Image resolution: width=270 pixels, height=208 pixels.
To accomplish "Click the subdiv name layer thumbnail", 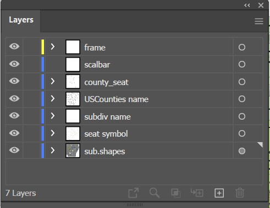I will pos(73,116).
